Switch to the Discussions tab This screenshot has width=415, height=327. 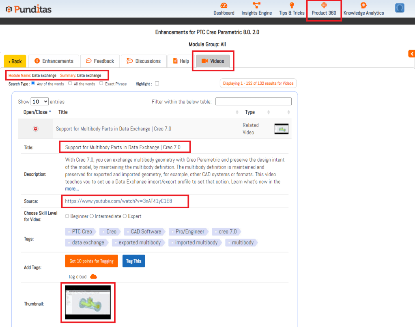[x=144, y=61]
